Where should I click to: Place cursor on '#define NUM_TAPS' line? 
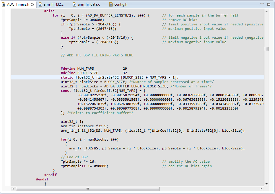(x=94, y=69)
